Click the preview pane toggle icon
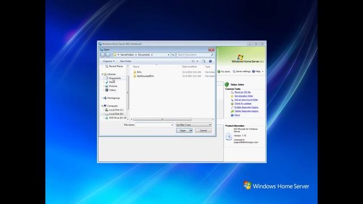Image resolution: width=363 pixels, height=204 pixels. point(204,61)
